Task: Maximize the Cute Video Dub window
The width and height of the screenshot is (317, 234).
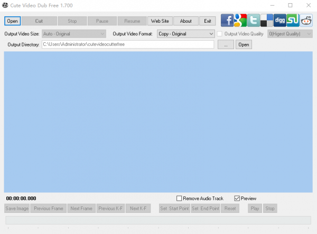Action: pyautogui.click(x=290, y=5)
